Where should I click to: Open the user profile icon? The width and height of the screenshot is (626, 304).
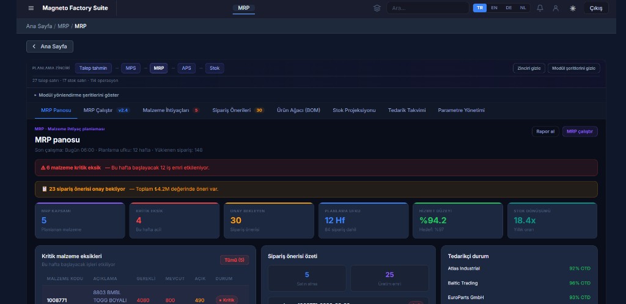point(556,8)
